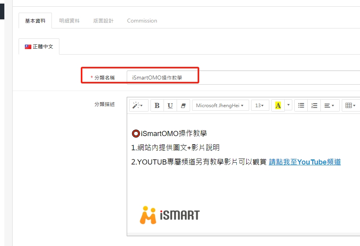Toggle bold formatting
The image size is (360, 246).
[x=157, y=106]
